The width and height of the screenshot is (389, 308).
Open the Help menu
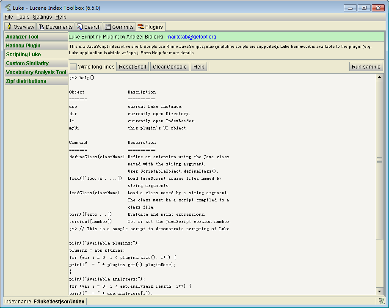[61, 17]
